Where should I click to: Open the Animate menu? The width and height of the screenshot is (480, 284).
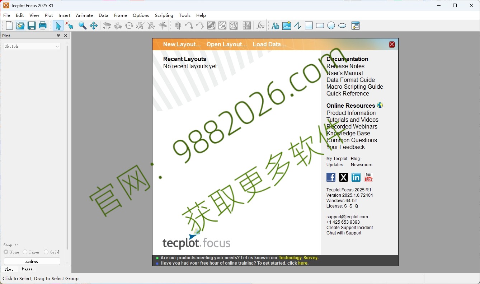[x=84, y=15]
